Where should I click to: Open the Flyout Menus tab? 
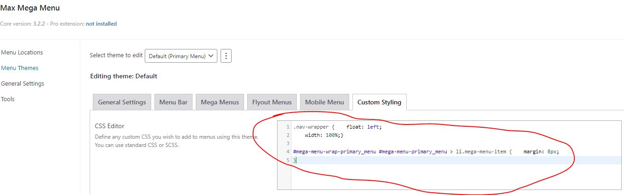pos(272,102)
